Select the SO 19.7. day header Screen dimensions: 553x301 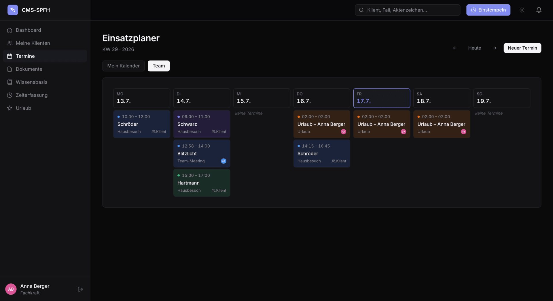(x=502, y=98)
